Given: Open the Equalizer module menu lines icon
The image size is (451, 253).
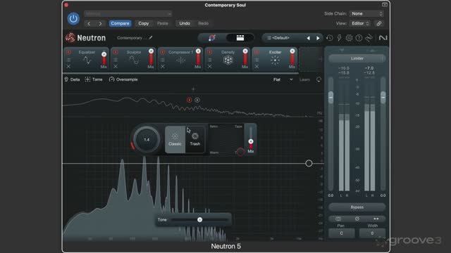Looking at the screenshot, I should [x=69, y=60].
